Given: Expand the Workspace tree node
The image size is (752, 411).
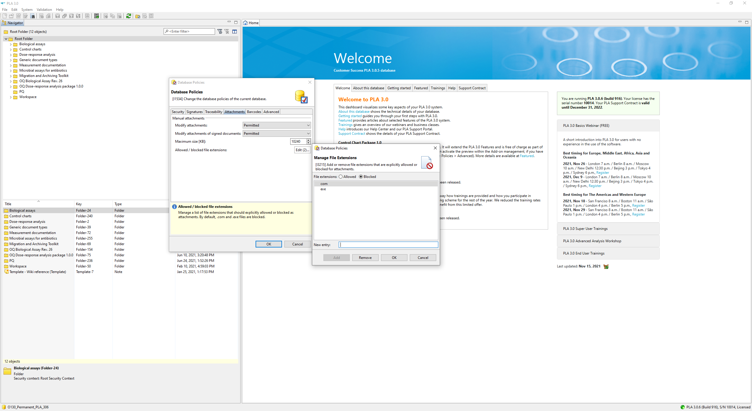Looking at the screenshot, I should [11, 97].
